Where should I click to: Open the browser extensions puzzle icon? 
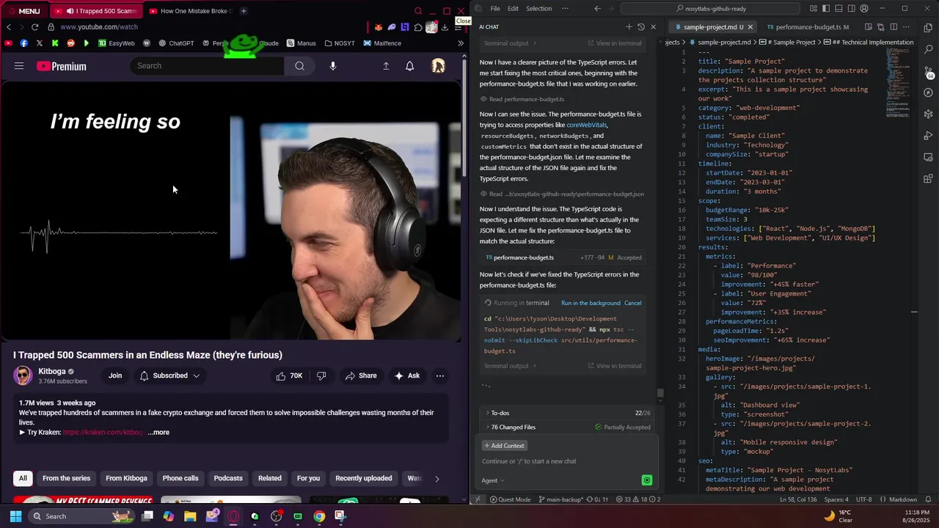418,27
